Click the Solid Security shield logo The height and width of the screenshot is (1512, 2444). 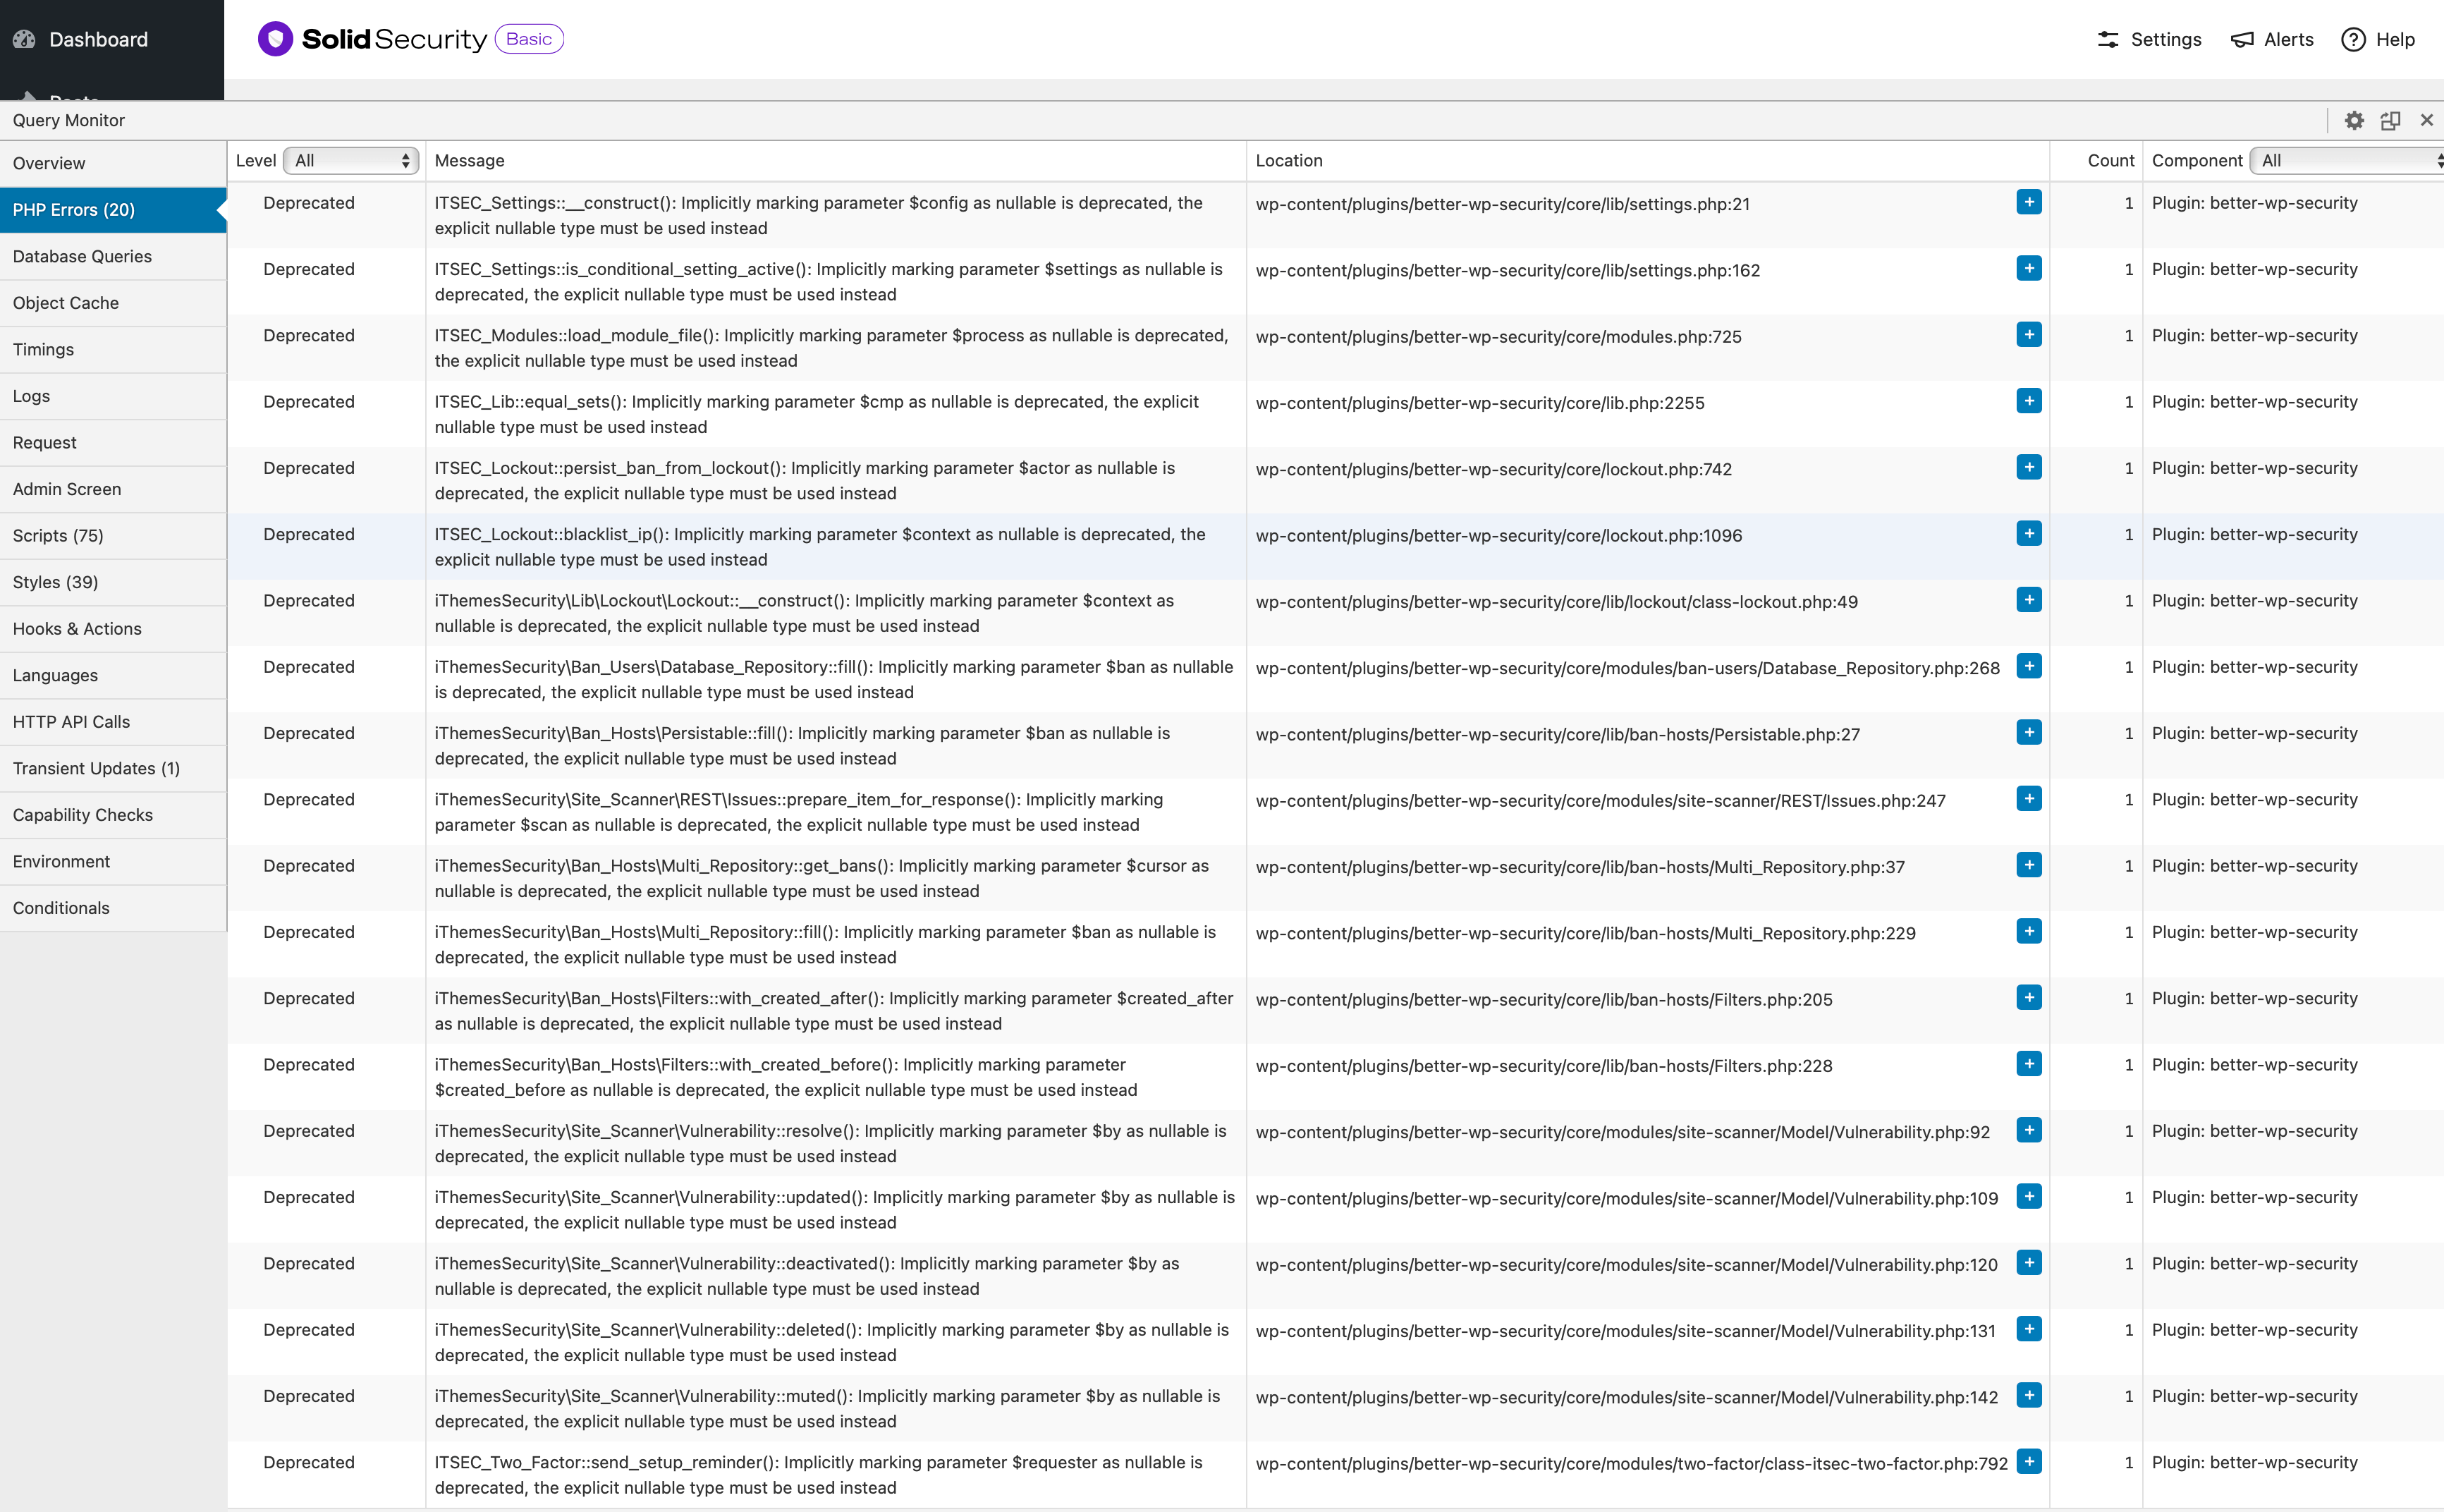point(275,39)
